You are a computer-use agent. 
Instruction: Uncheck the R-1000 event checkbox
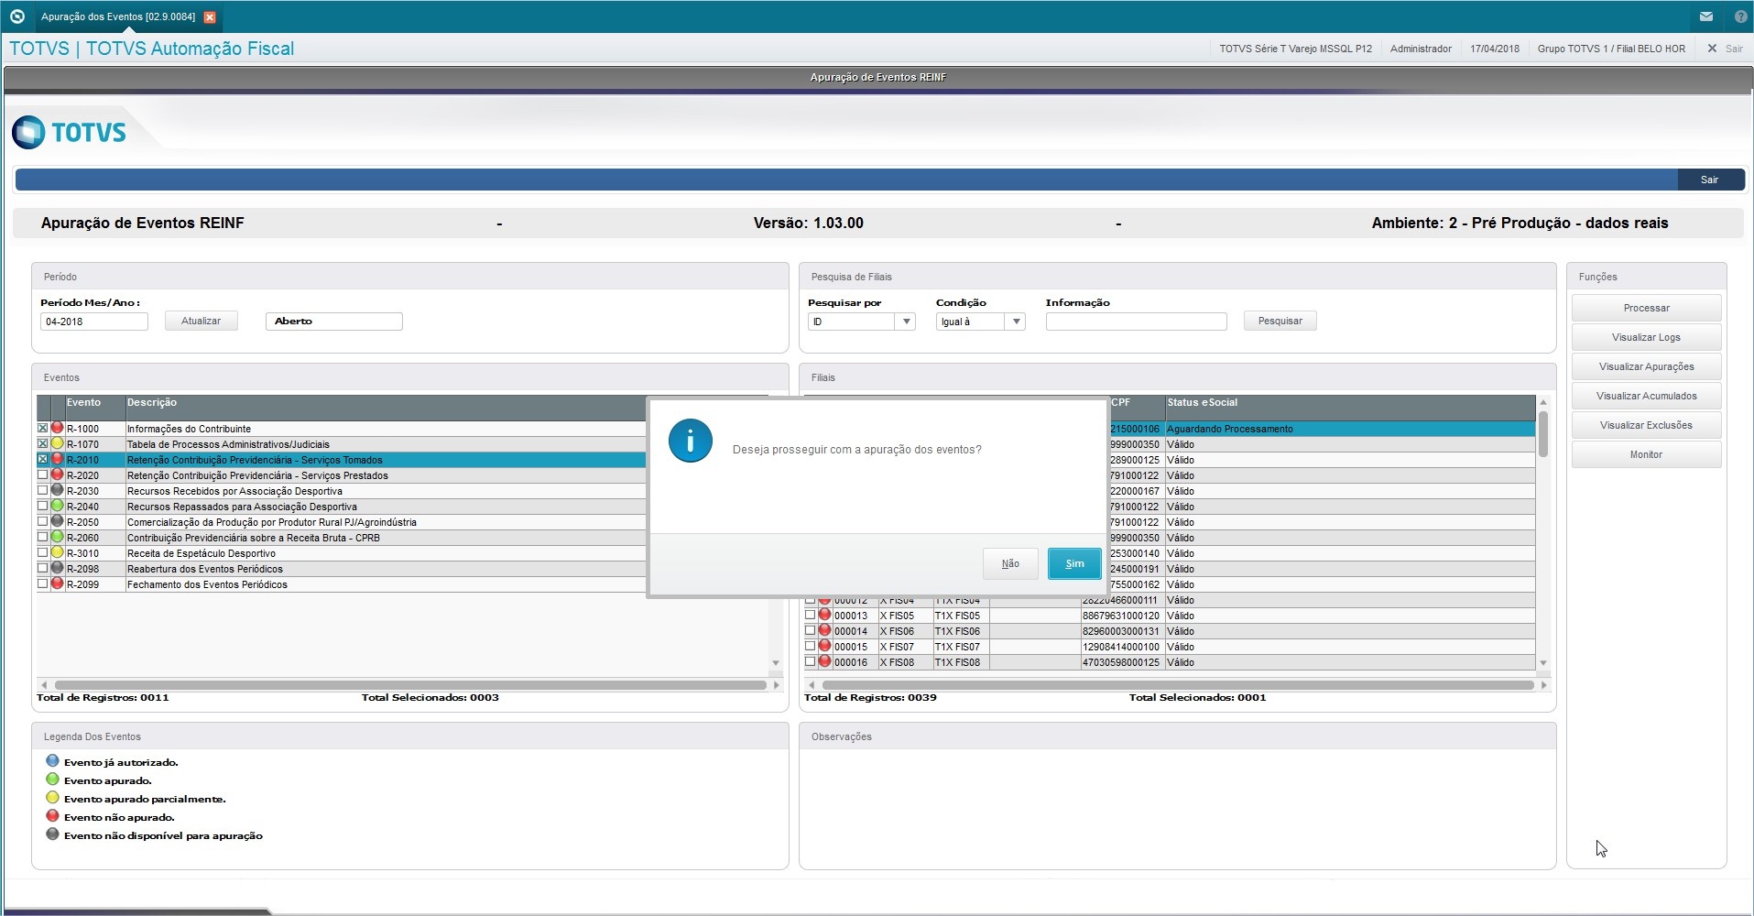pos(42,428)
